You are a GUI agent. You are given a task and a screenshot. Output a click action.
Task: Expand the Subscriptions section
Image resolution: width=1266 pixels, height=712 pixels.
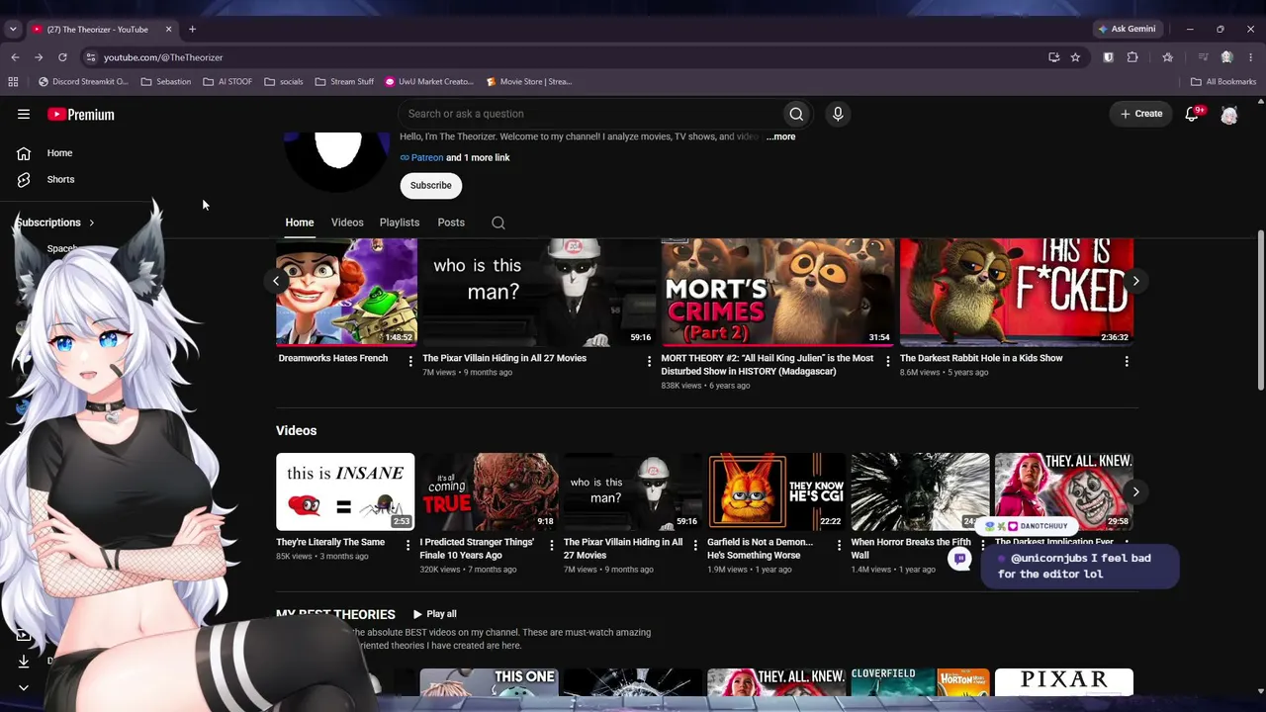[55, 222]
